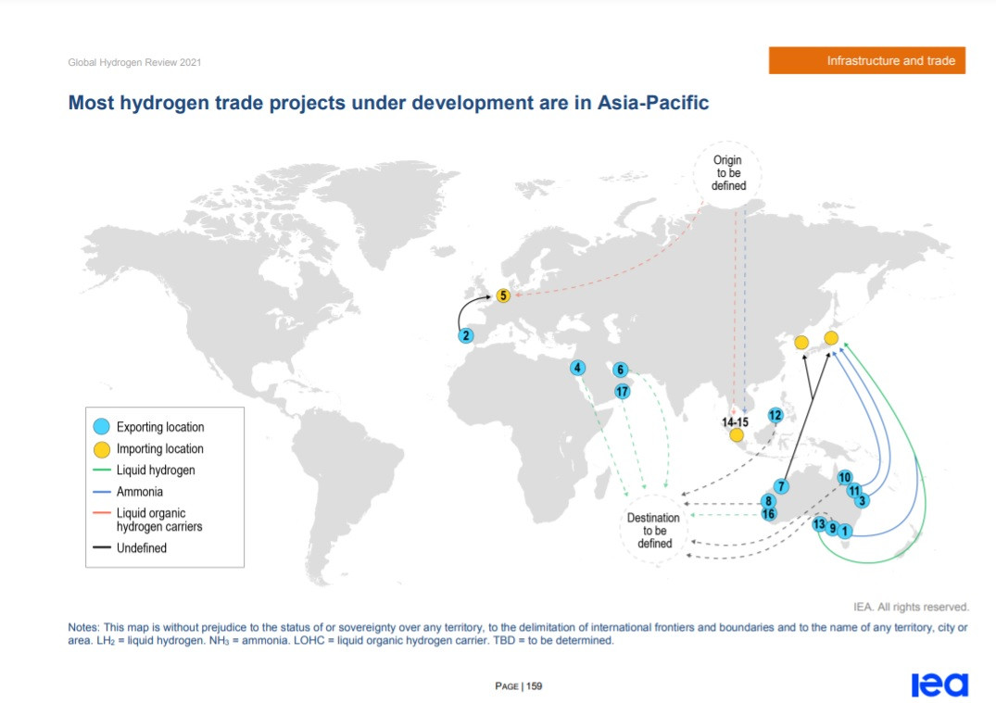Viewport: 996px width, 703px height.
Task: Click the page title about Asia-Pacific trade projects
Action: click(388, 102)
